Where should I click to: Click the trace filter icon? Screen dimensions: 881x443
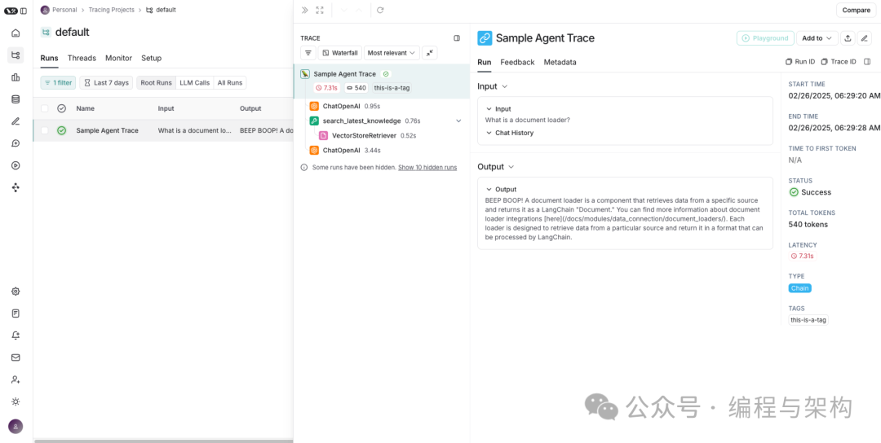tap(308, 53)
